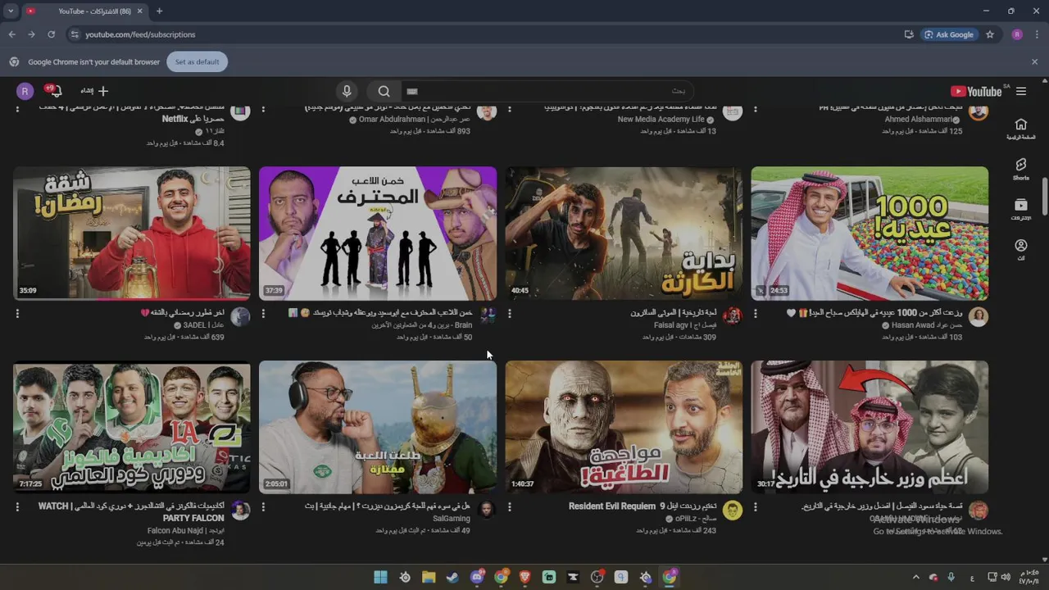Screen dimensions: 1049x590
Task: Open more options for Netflix video
Action: coord(17,108)
